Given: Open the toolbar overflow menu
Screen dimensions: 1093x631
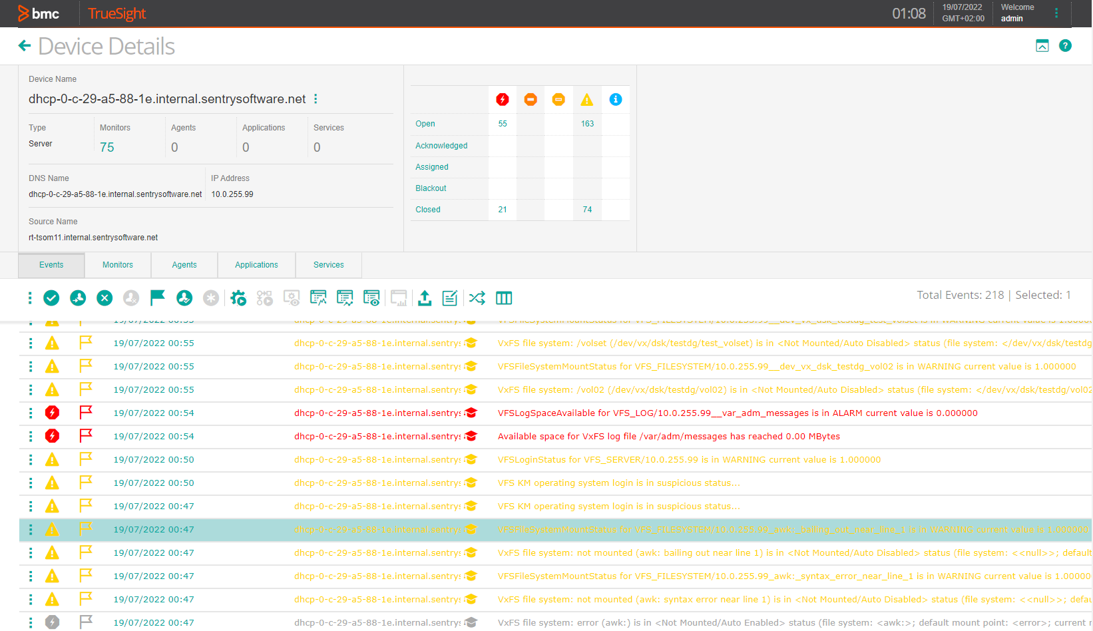Looking at the screenshot, I should [x=29, y=298].
